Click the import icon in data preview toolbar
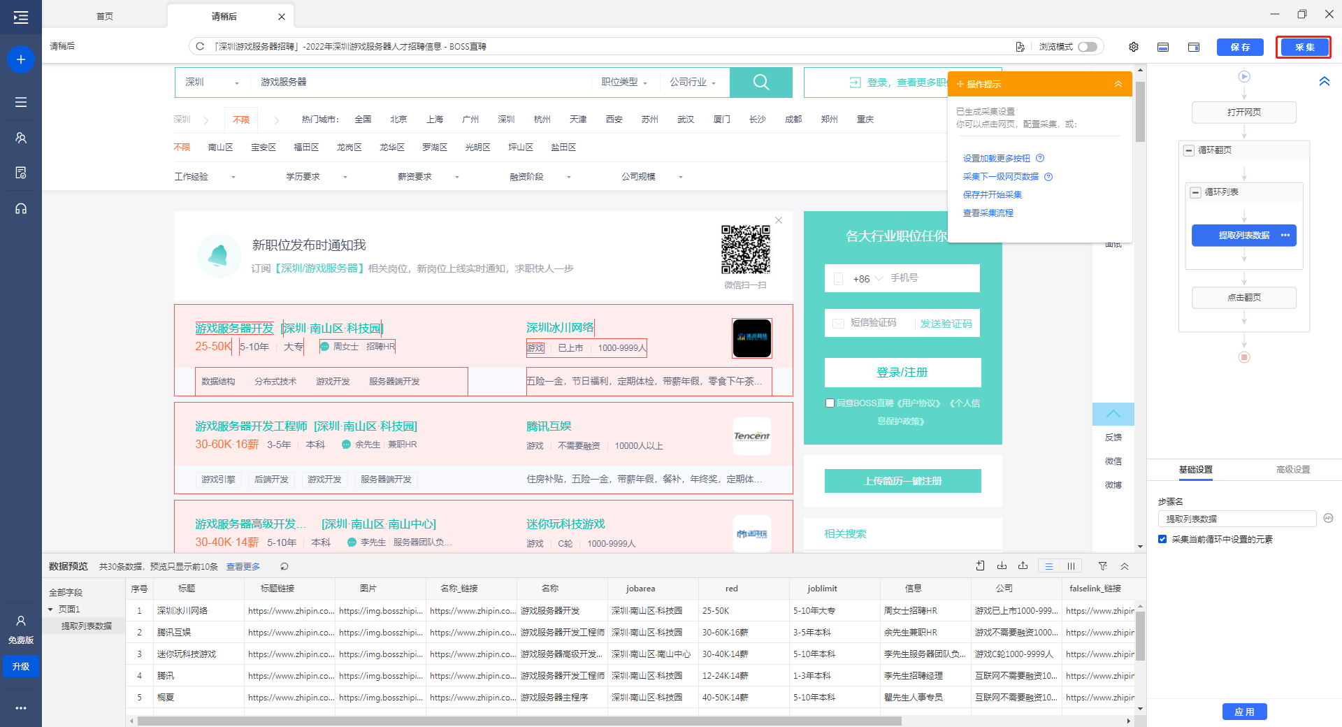1342x727 pixels. [x=981, y=566]
